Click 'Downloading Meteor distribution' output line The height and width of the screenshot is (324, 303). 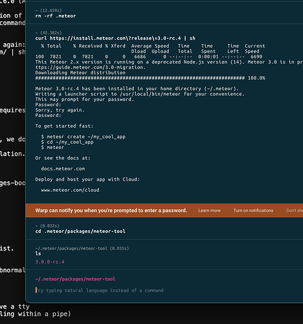point(80,73)
